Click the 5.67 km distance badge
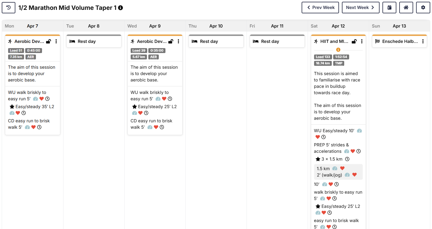Image resolution: width=432 pixels, height=229 pixels. point(139,57)
